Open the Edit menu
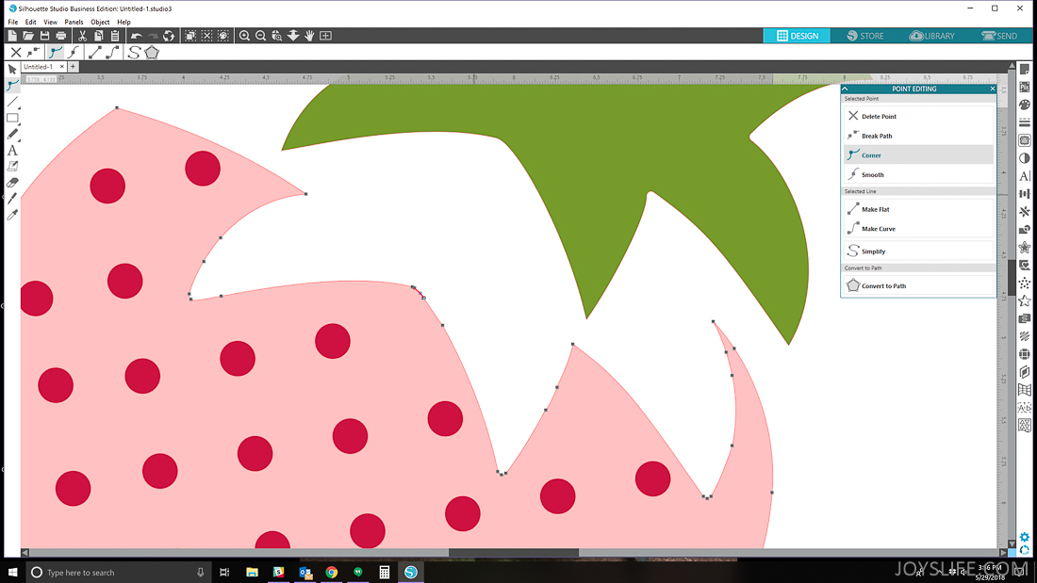 [30, 22]
